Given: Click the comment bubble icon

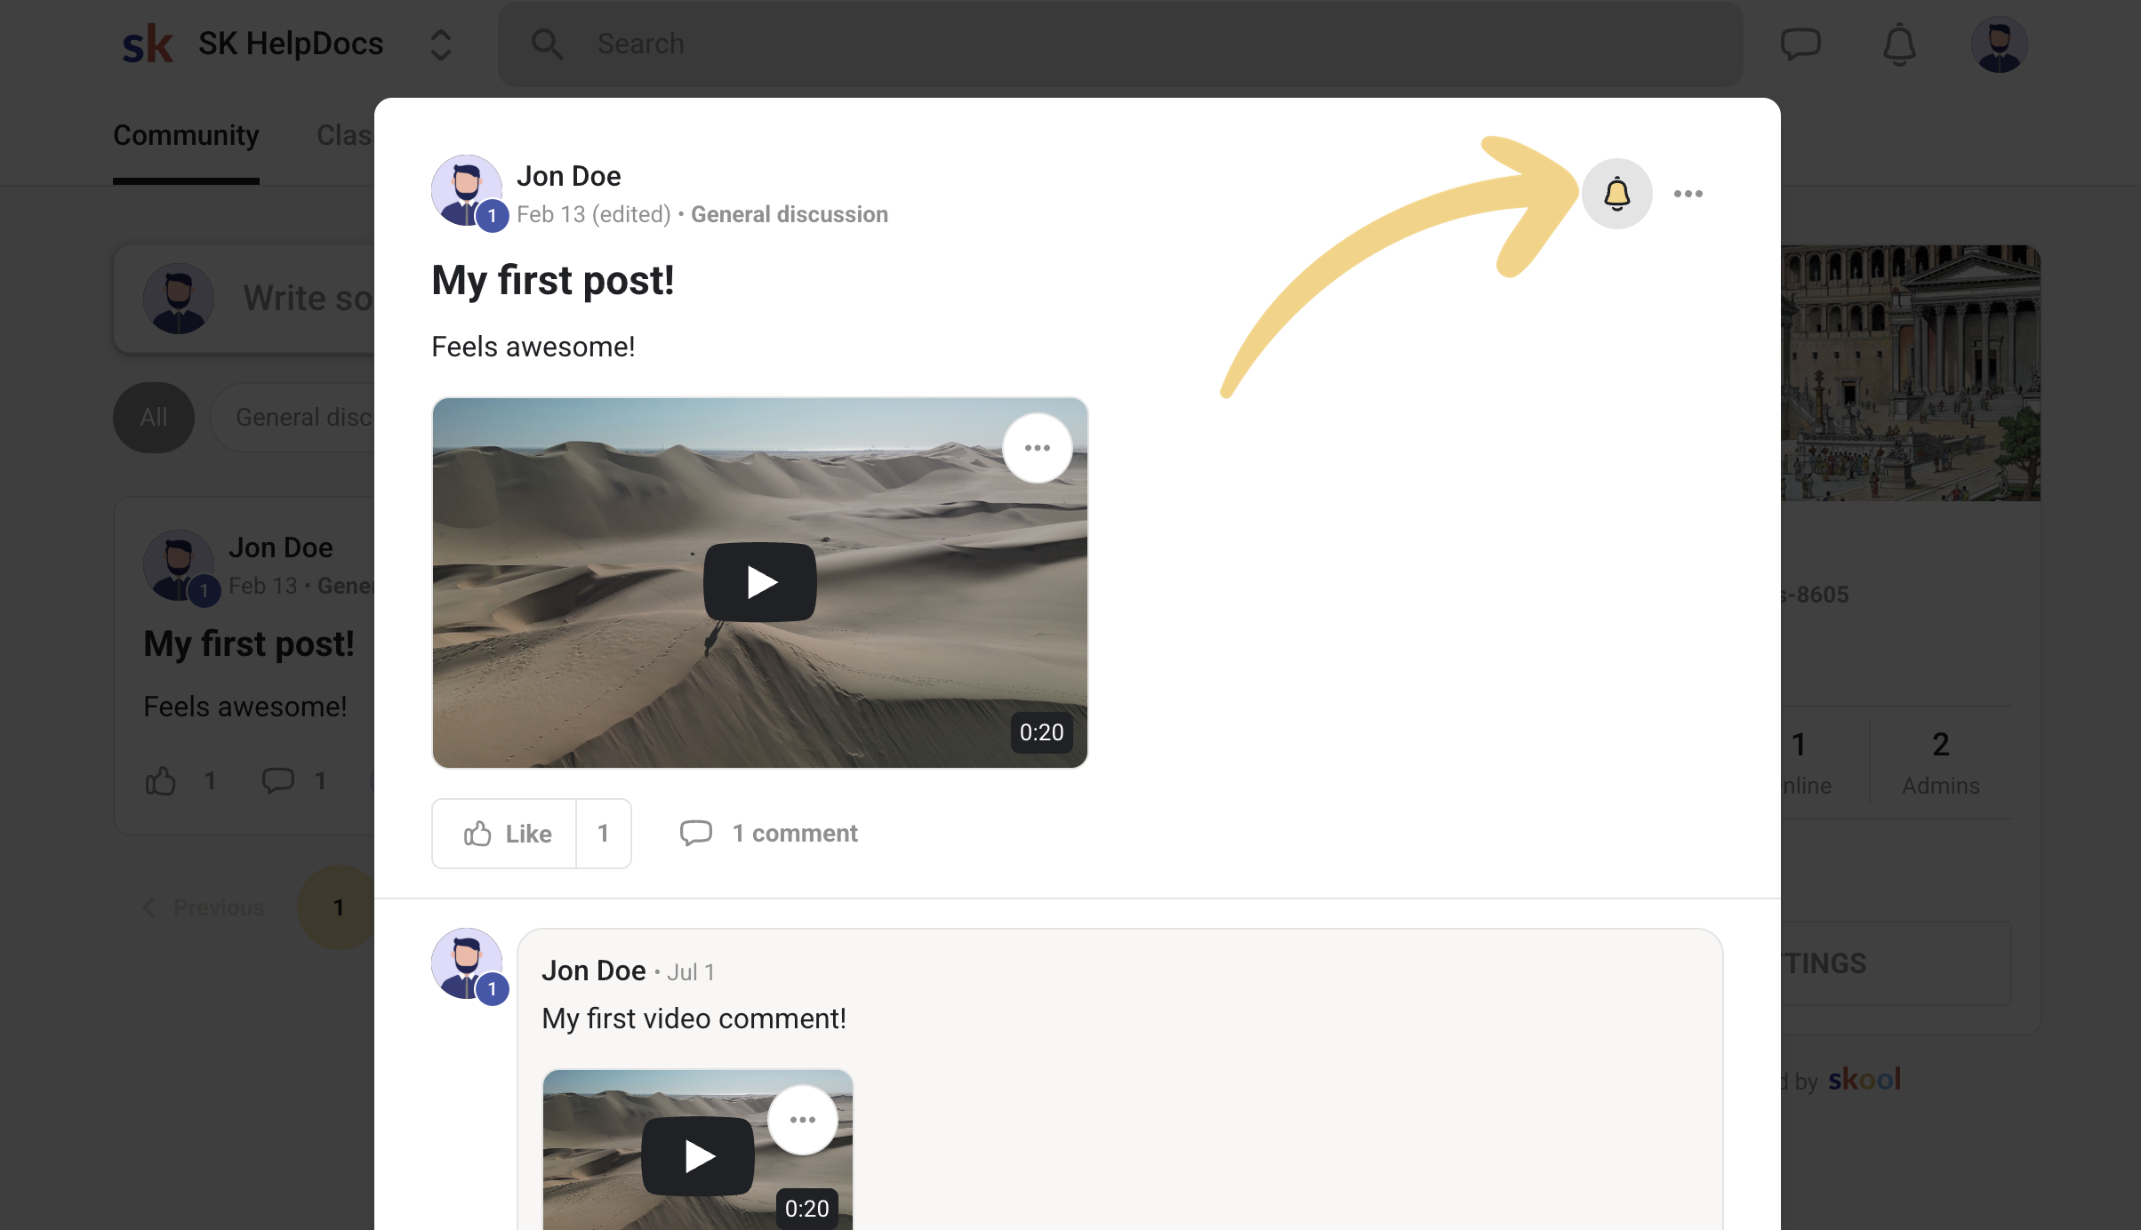Looking at the screenshot, I should (696, 833).
